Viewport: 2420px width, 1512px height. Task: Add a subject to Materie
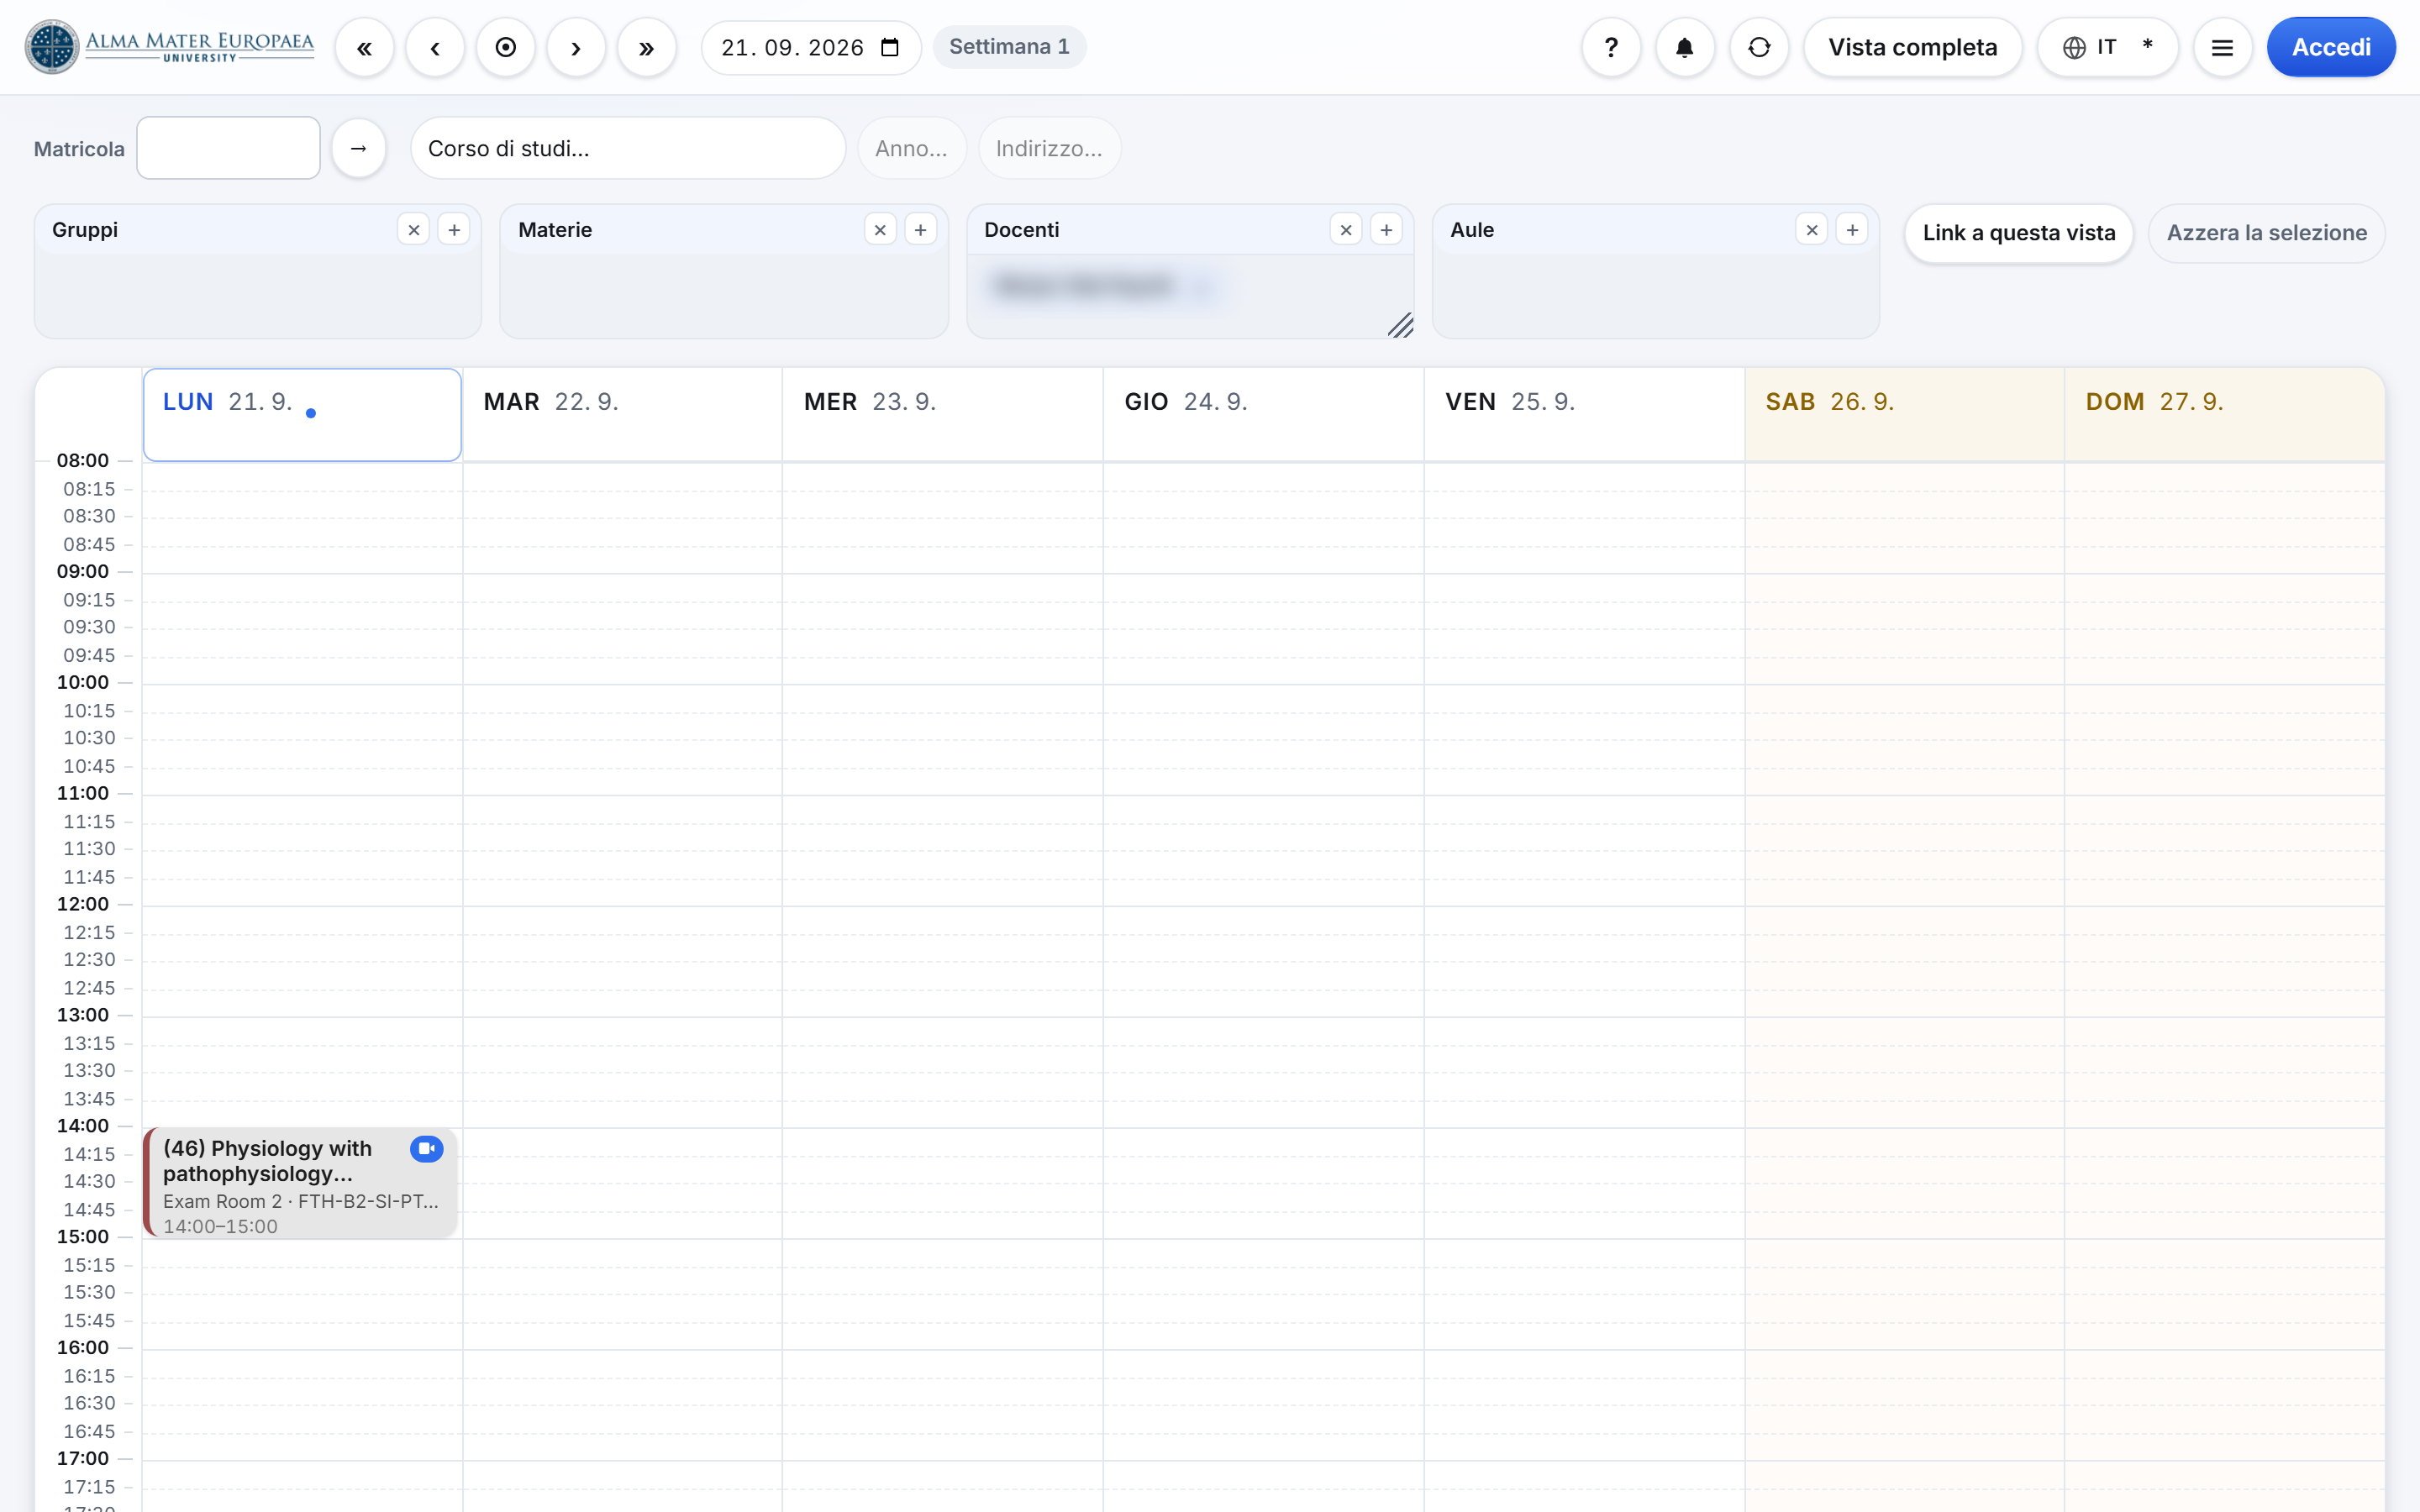tap(920, 230)
